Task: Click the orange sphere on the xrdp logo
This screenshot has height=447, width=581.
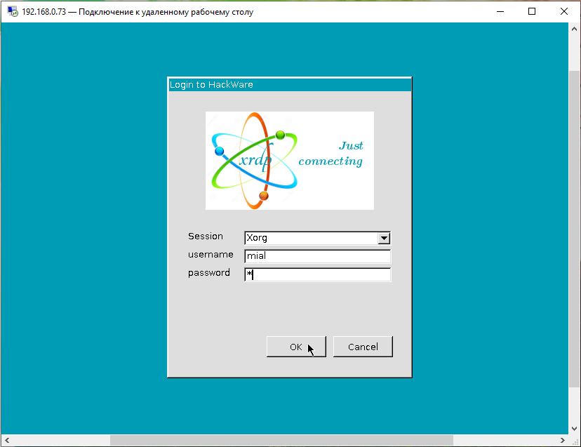Action: tap(264, 196)
